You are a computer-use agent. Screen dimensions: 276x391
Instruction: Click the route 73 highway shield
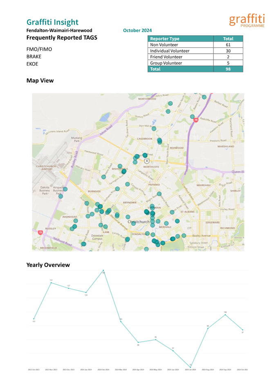40,233
